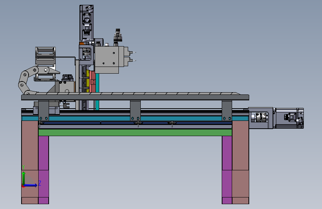This screenshot has height=209, width=322.
Task: Select the vertical axis motor at the top
Action: tap(87, 23)
